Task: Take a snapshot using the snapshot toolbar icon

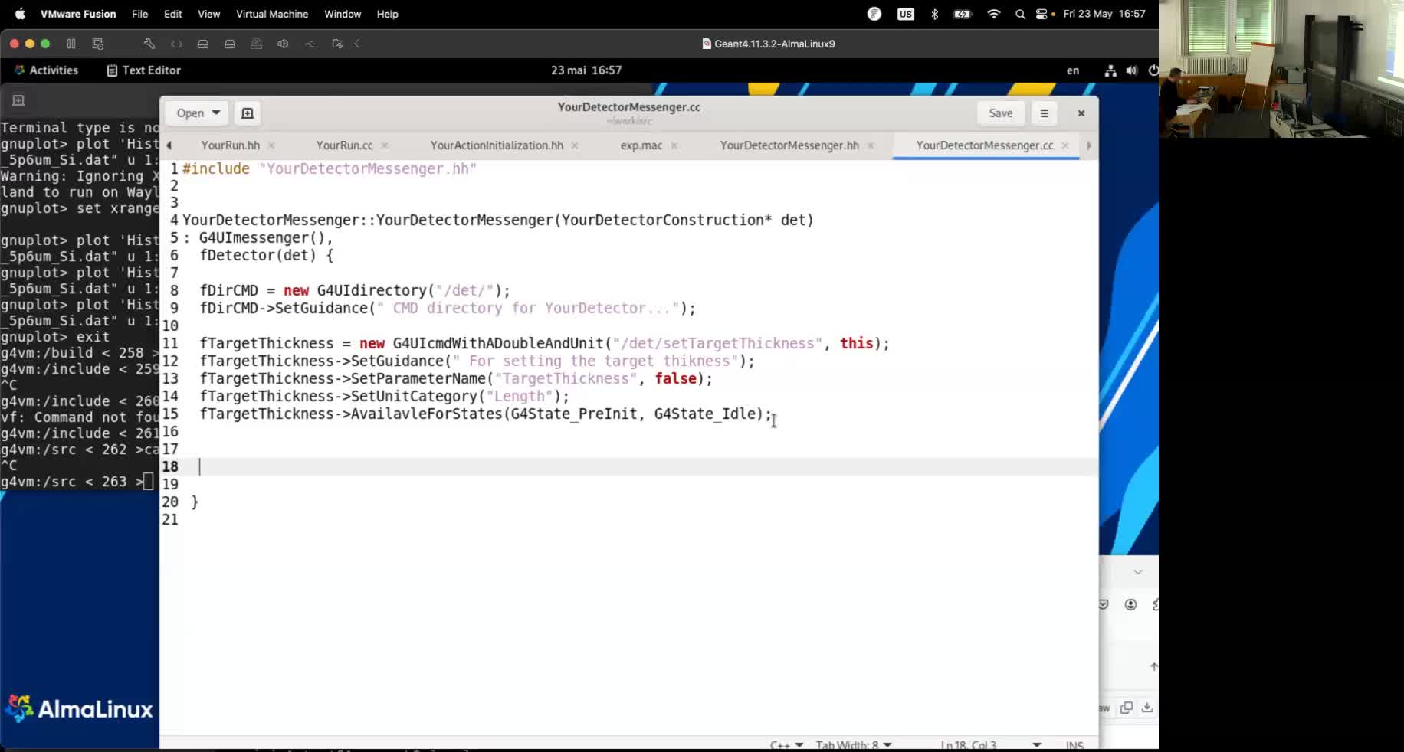Action: [97, 44]
